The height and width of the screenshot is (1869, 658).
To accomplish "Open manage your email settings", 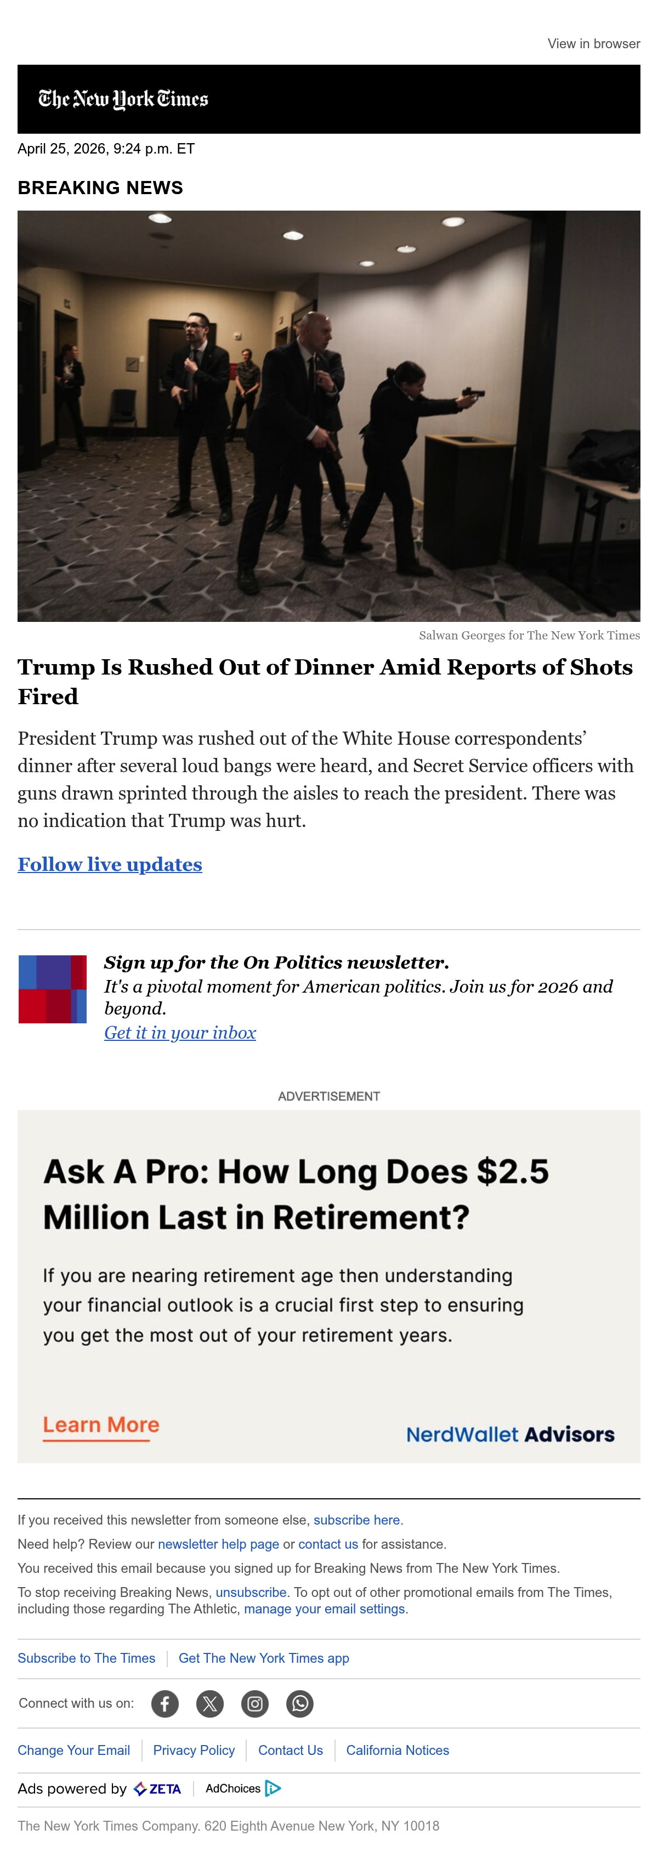I will click(324, 1609).
